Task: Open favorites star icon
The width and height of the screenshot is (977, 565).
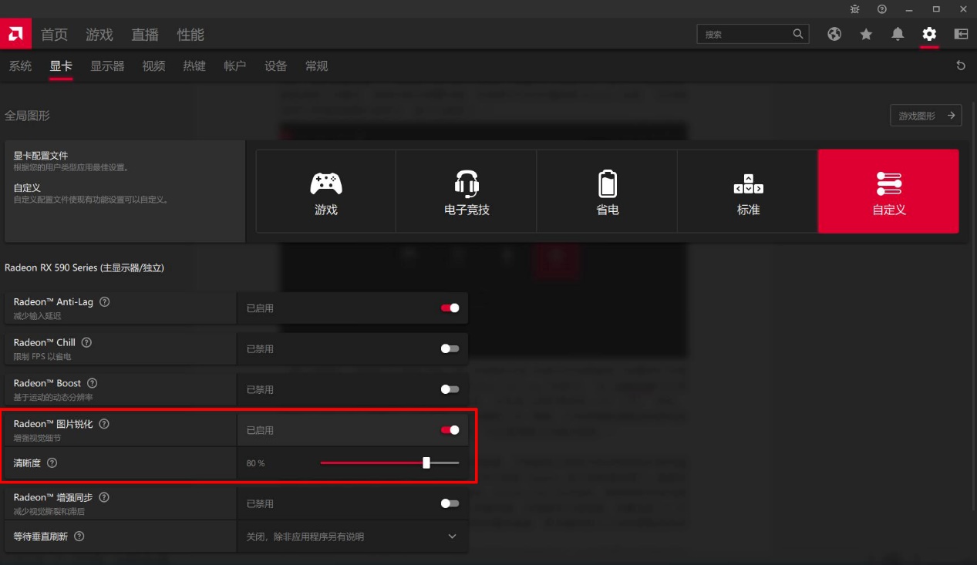Action: (866, 34)
